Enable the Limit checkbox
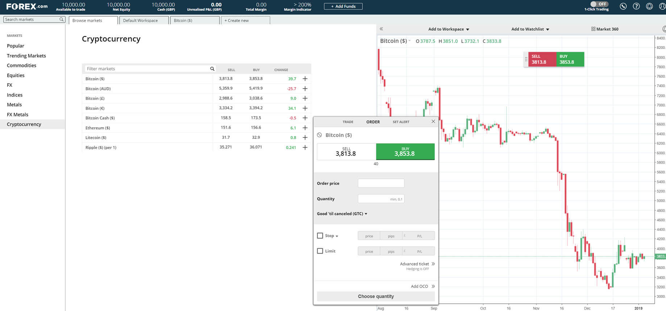 pos(320,251)
